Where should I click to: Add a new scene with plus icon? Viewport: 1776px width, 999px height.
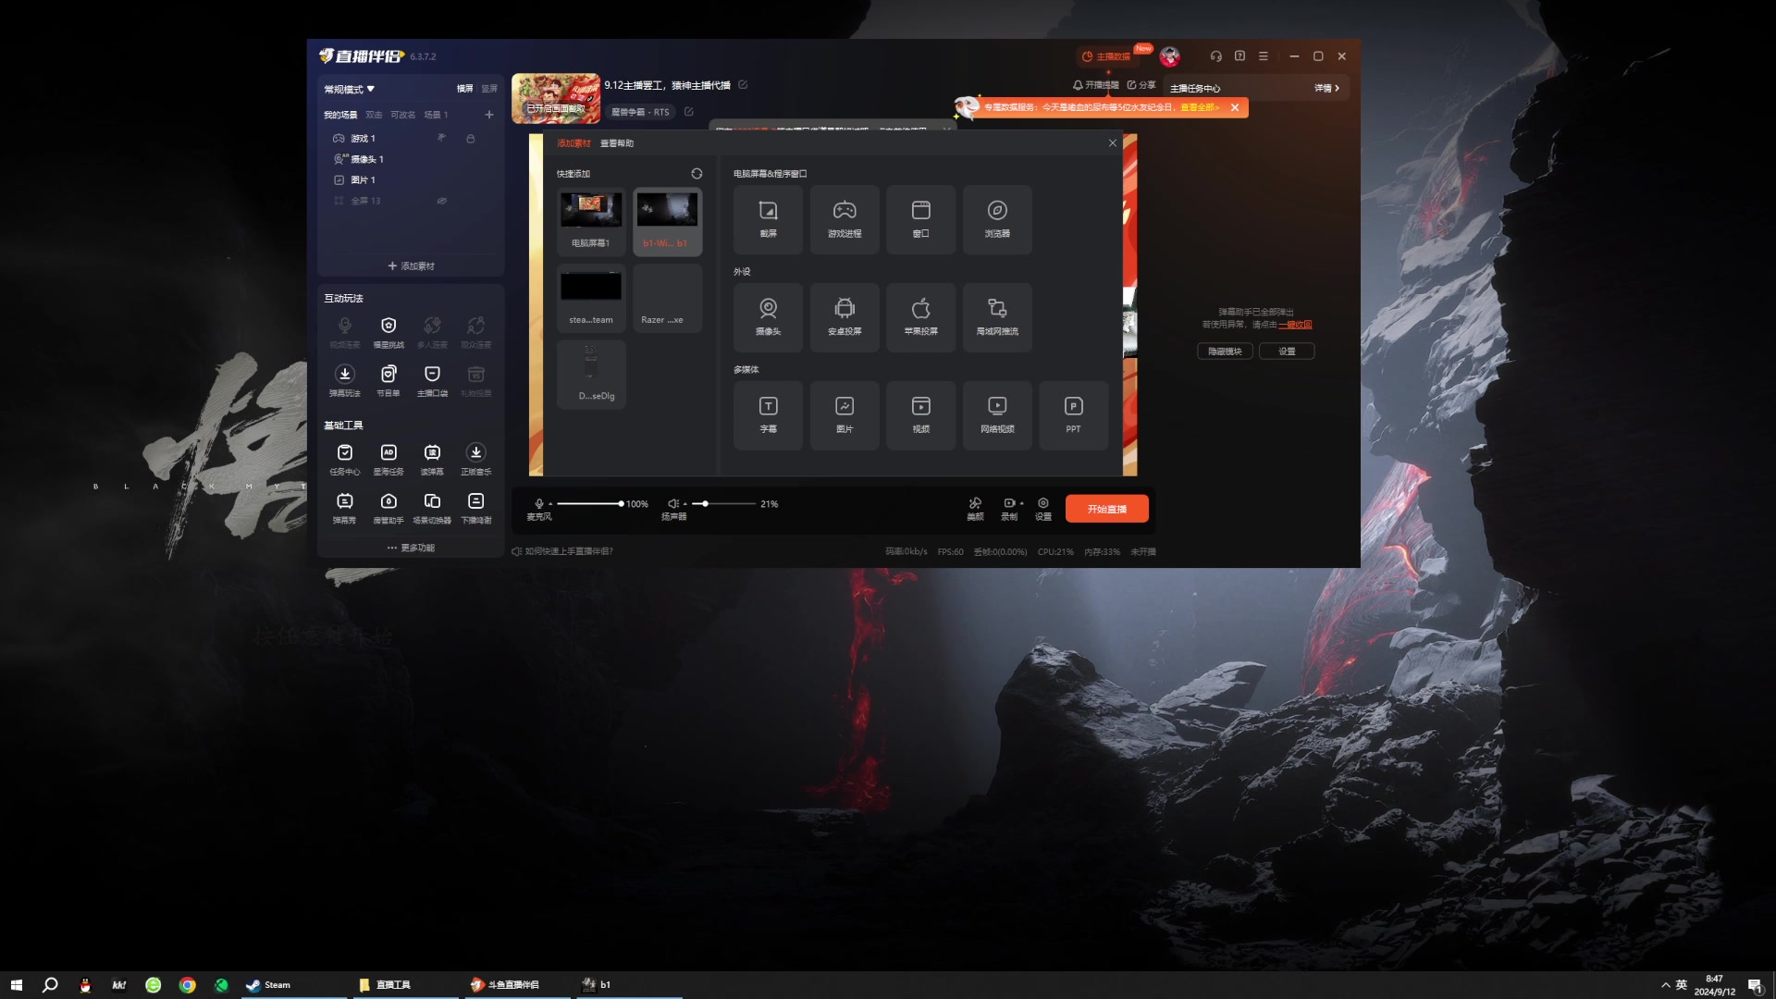click(x=489, y=115)
